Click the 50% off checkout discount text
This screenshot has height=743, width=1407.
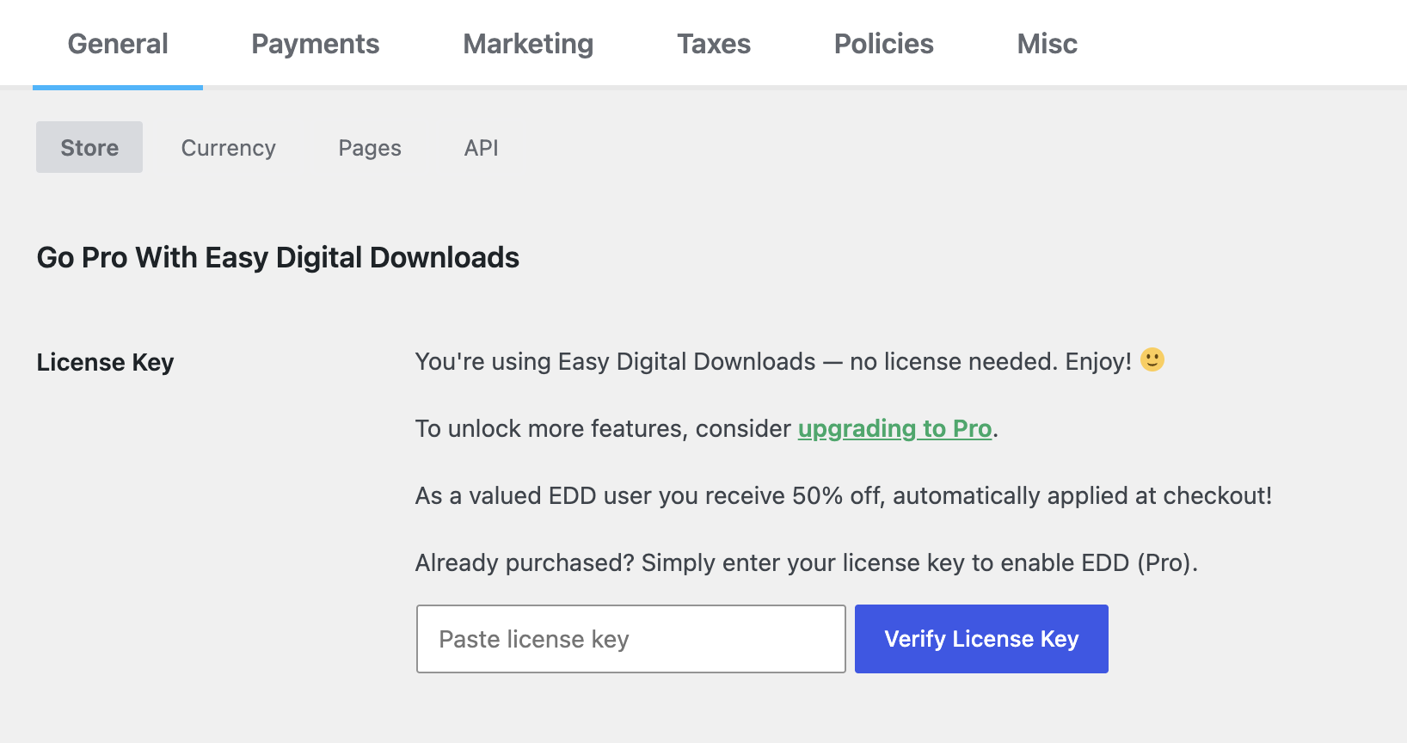(844, 496)
